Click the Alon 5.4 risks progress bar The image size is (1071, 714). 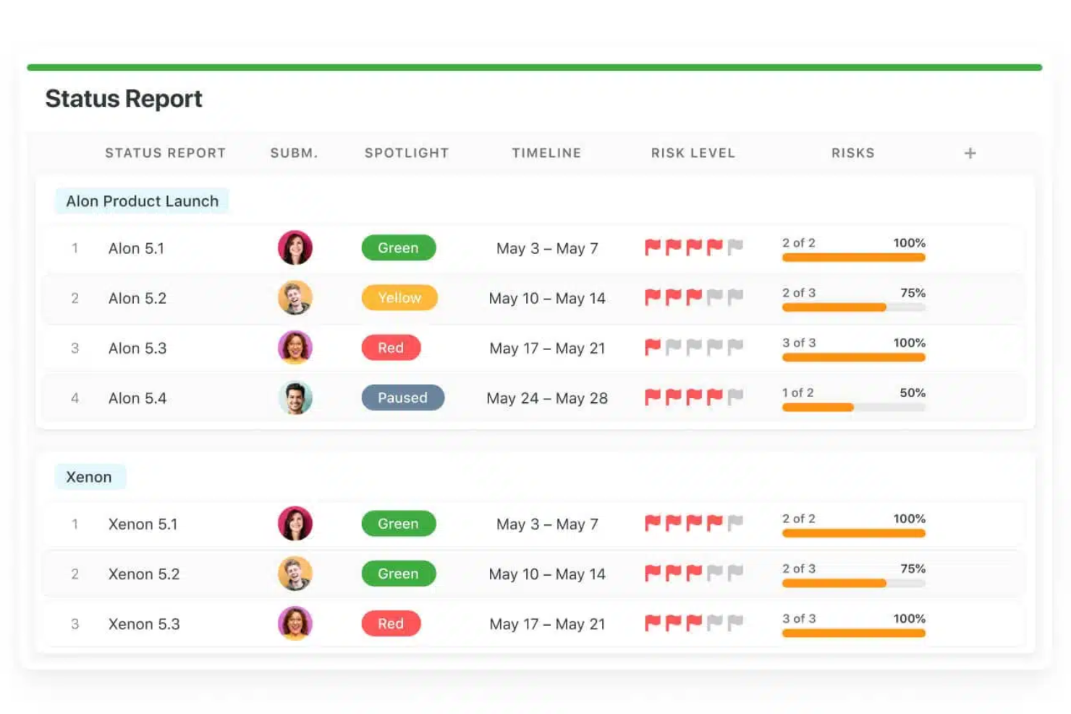pyautogui.click(x=853, y=407)
